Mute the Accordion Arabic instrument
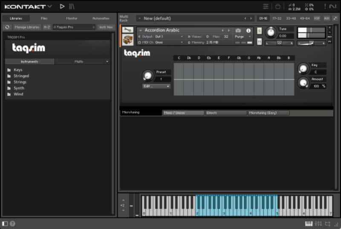The height and width of the screenshot is (229, 341). (259, 41)
